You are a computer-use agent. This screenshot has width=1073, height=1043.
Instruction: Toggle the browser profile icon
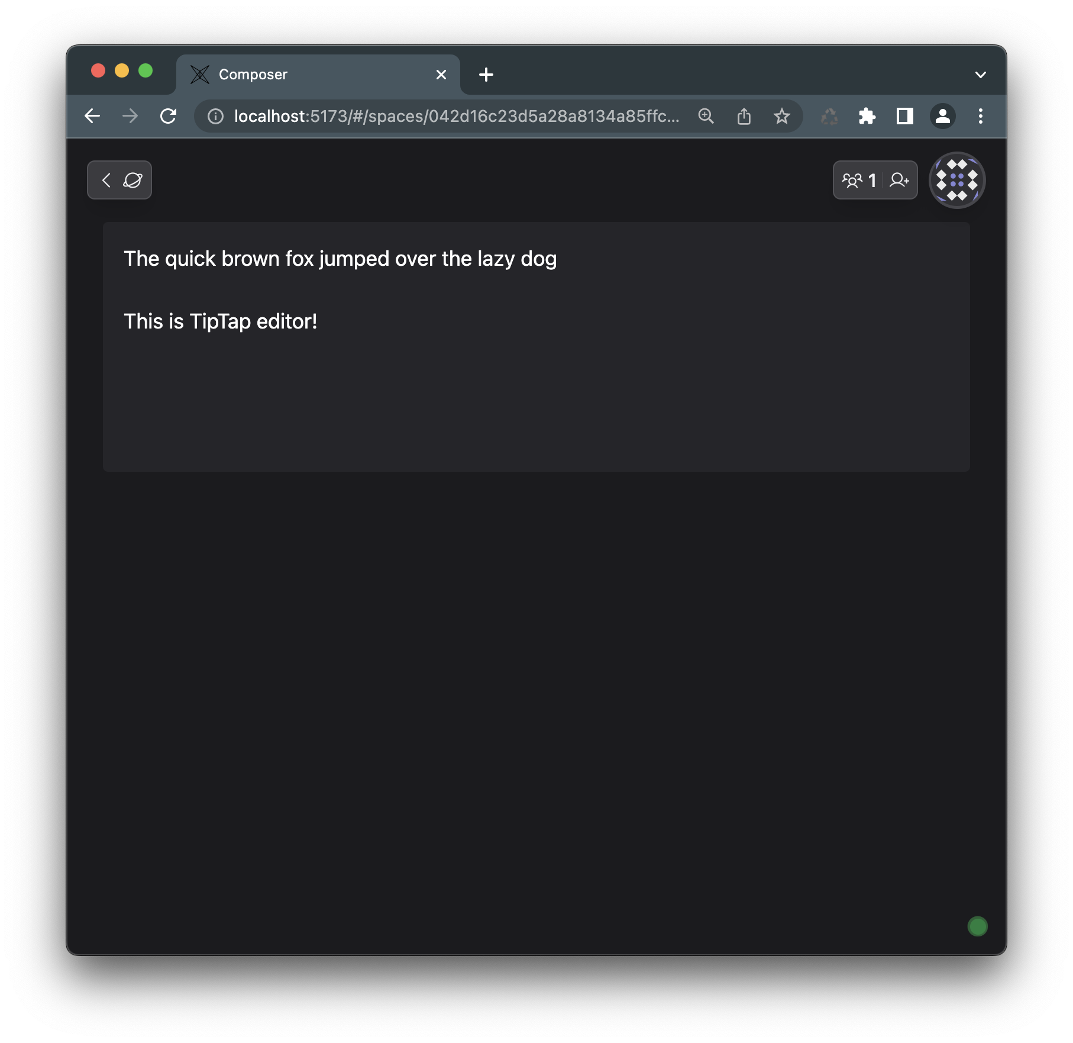click(x=943, y=116)
